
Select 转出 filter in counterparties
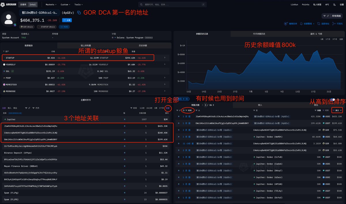coord(15,108)
